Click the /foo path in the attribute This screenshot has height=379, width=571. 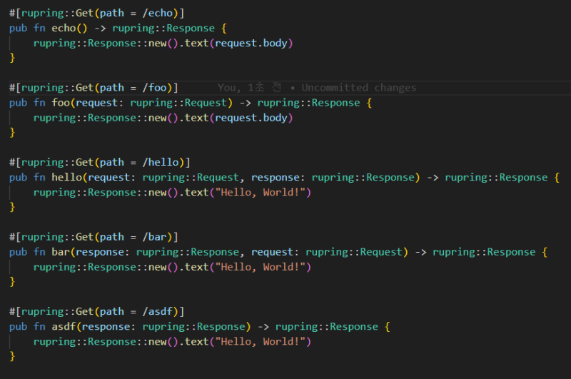tap(157, 88)
